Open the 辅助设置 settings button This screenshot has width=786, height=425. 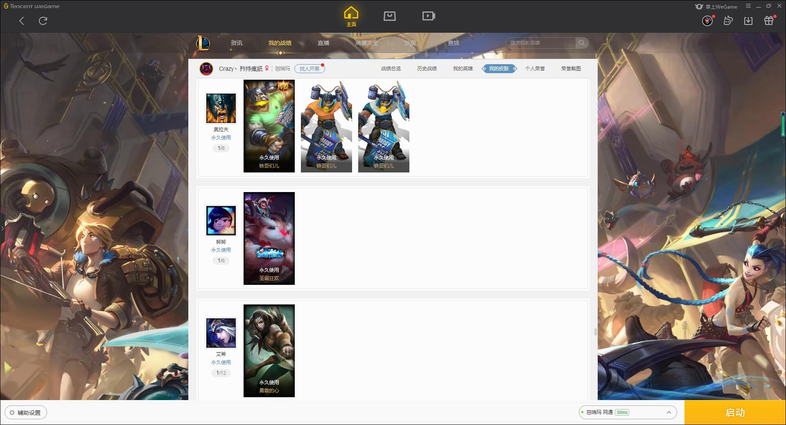point(26,413)
